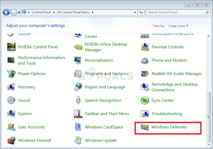The height and width of the screenshot is (149, 213).
Task: Open the Personalization link
Action: (99, 60)
